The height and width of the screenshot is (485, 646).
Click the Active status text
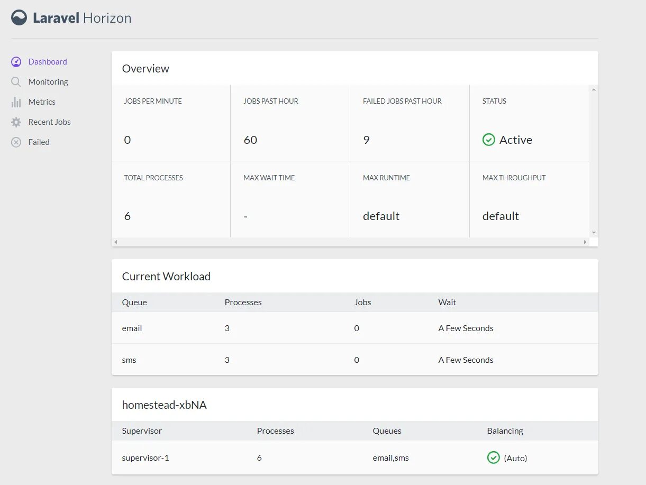[x=516, y=140]
